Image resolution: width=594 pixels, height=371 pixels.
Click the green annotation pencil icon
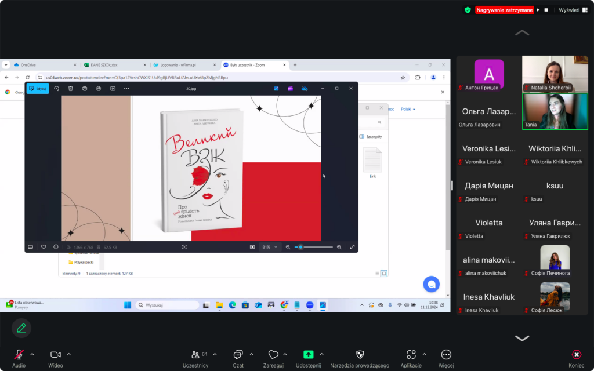point(21,328)
